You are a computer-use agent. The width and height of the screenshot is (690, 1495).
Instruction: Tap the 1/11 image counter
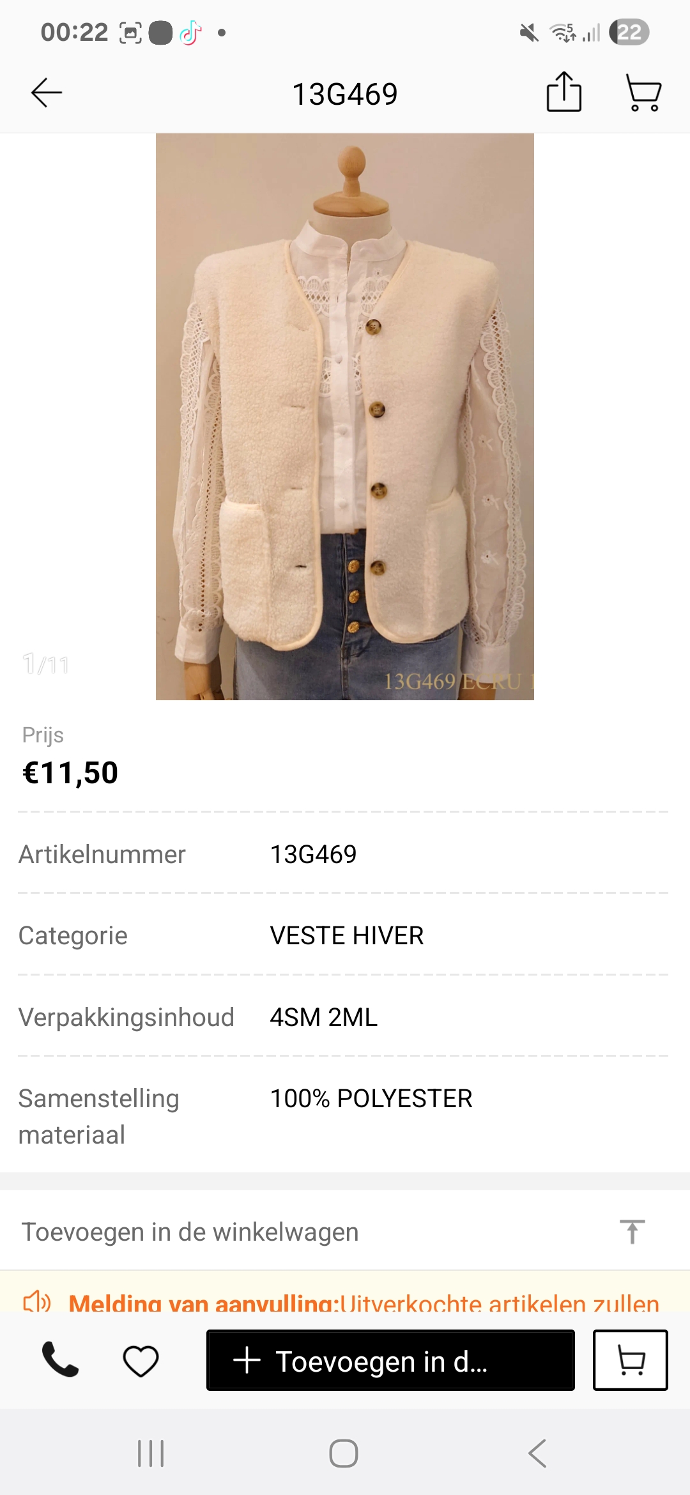(x=46, y=664)
